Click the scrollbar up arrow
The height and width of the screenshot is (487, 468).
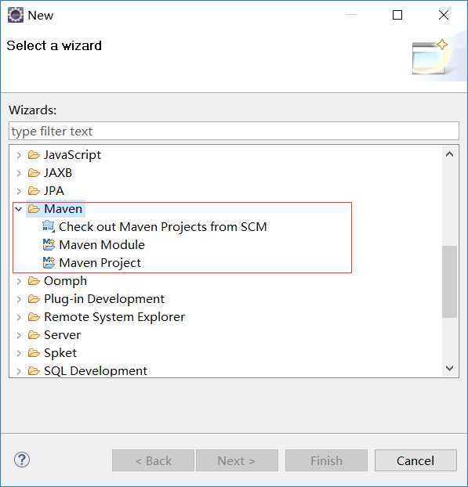449,154
